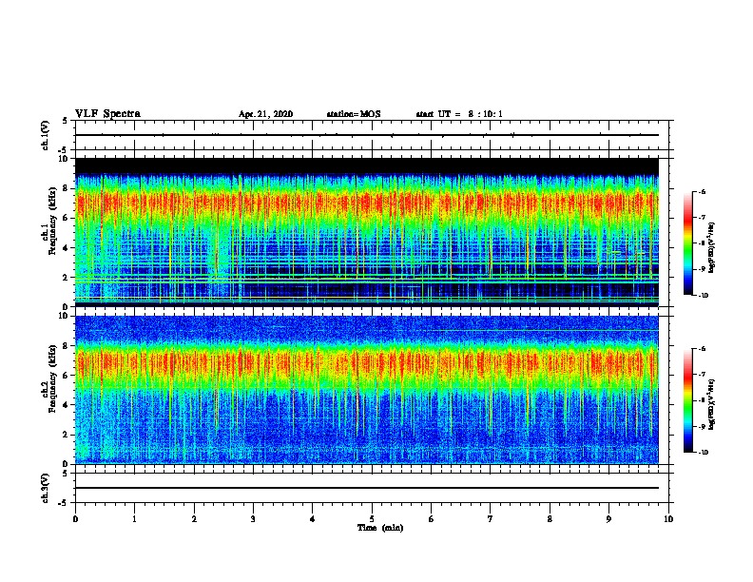Click the "-10" label on ch.2 colorbar

703,453
